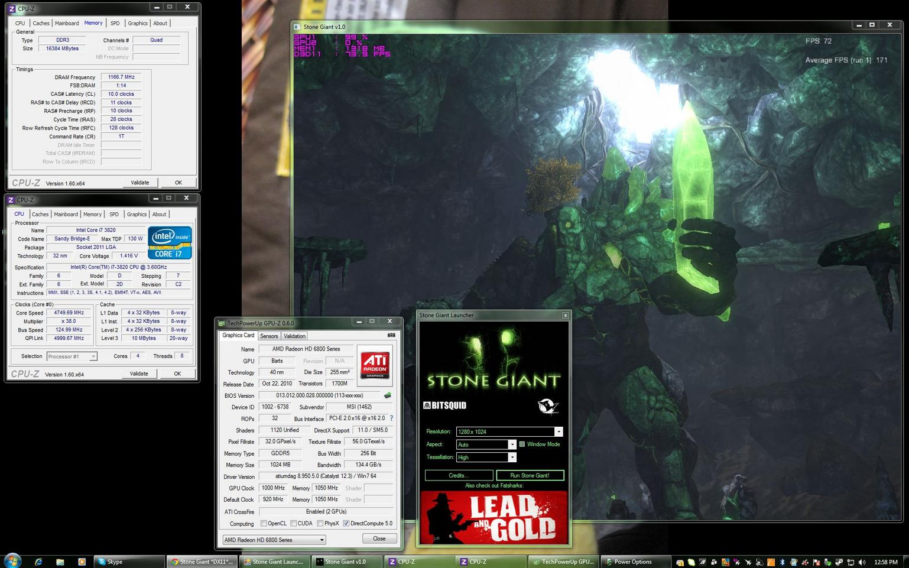Open the Mainboard tab in CPU CPU-Z window
The image size is (909, 568).
point(66,214)
